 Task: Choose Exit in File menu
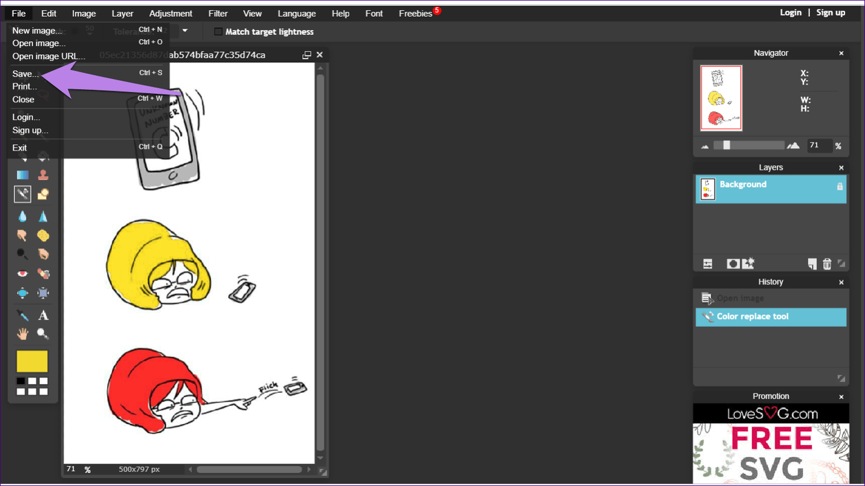[88, 147]
